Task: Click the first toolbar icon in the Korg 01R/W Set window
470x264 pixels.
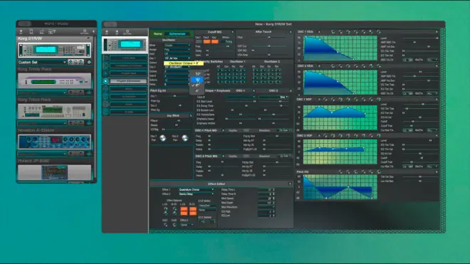Action: (x=107, y=32)
